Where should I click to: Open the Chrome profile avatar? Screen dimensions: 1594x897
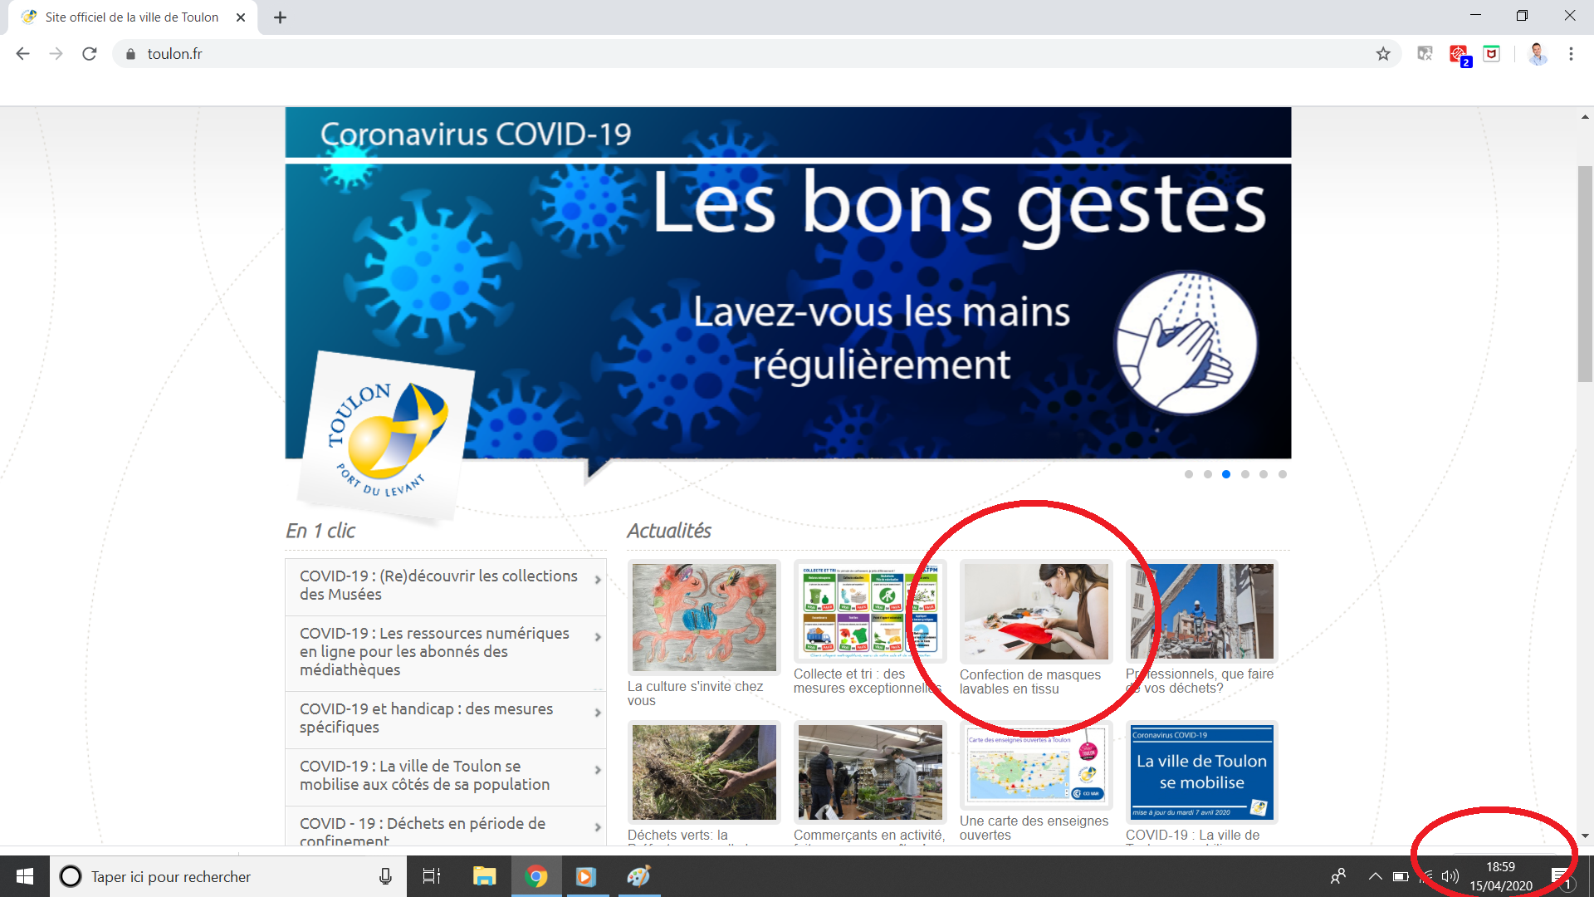click(1537, 54)
